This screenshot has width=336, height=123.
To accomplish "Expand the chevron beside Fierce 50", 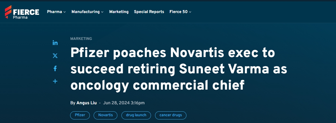I will point(190,12).
